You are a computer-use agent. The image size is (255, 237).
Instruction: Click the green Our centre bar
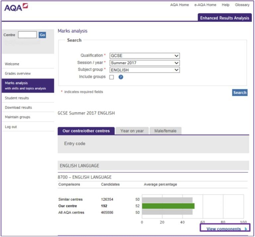click(x=168, y=206)
